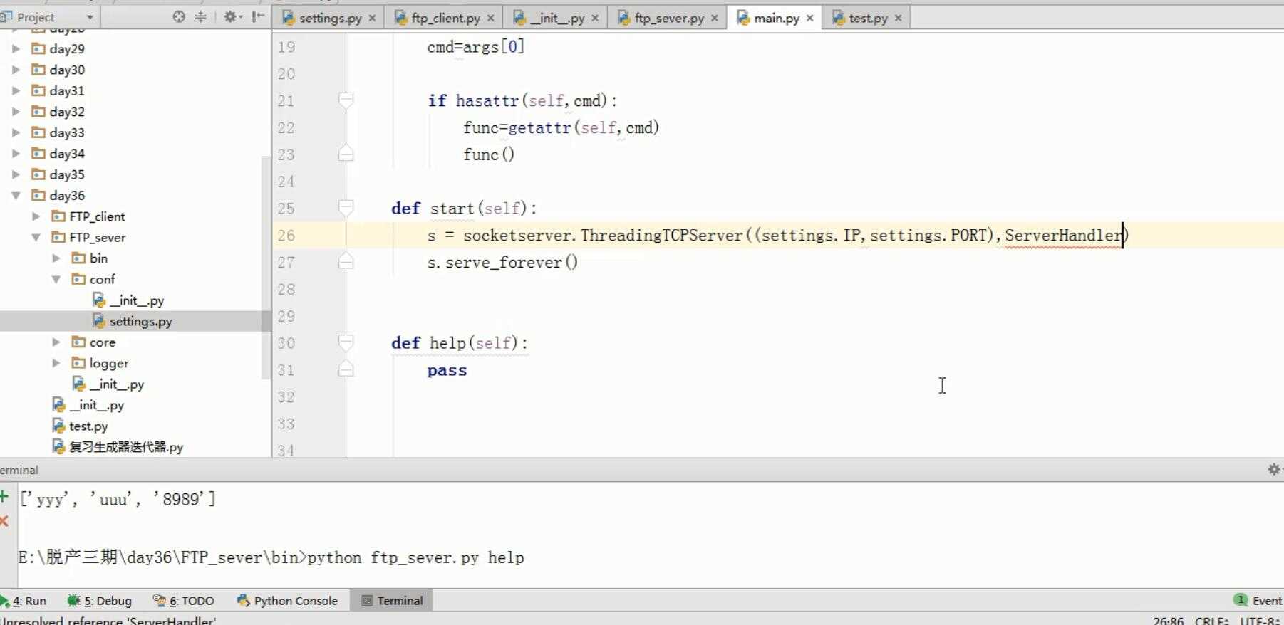Expand the day35 folder
1284x625 pixels.
16,174
